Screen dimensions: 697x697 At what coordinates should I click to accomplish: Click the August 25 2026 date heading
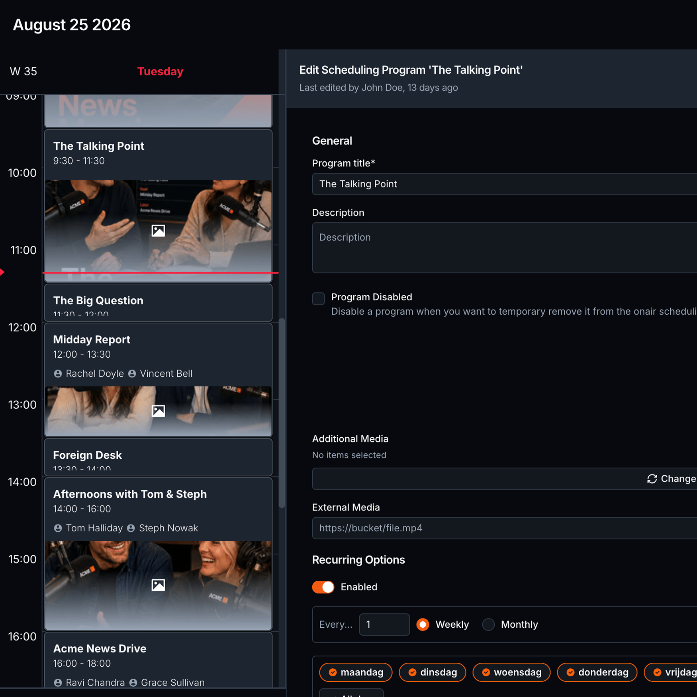tap(72, 25)
